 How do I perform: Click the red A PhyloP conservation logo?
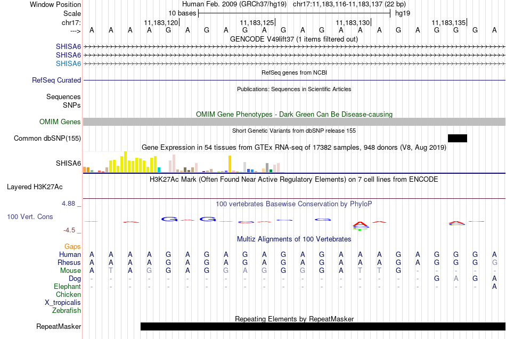tap(360, 224)
